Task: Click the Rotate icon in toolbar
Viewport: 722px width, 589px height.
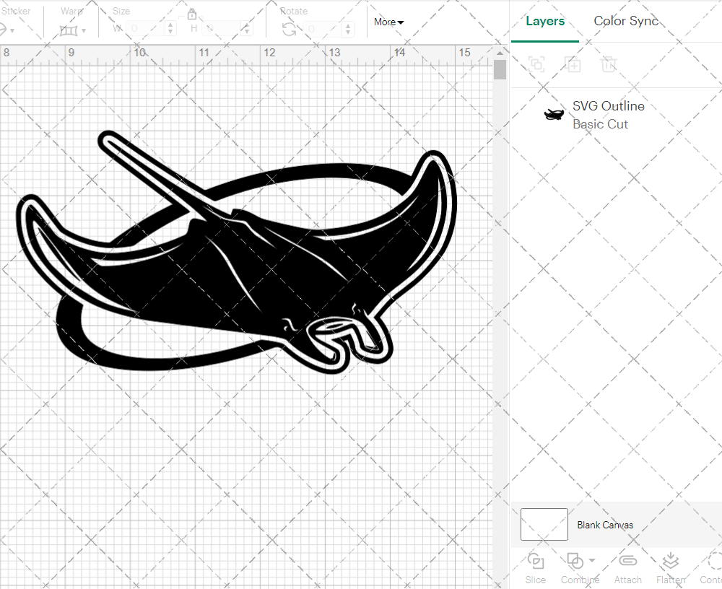Action: coord(289,29)
